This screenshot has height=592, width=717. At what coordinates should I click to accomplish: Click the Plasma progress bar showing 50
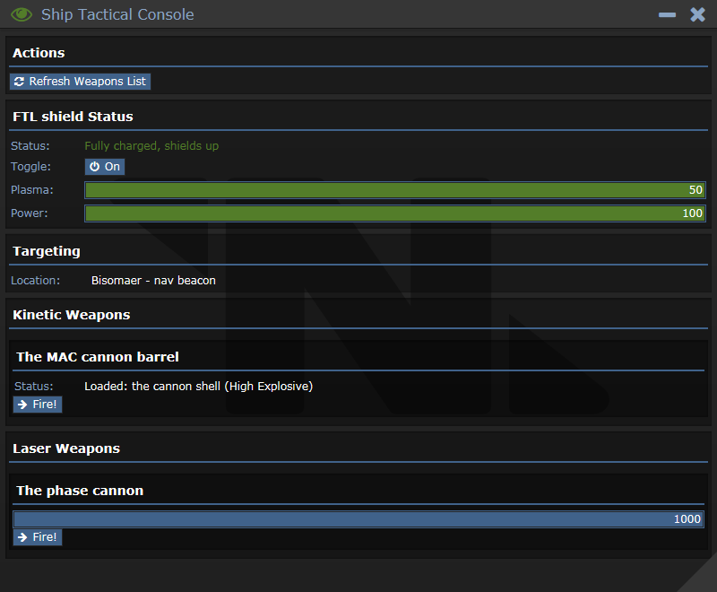pyautogui.click(x=395, y=190)
